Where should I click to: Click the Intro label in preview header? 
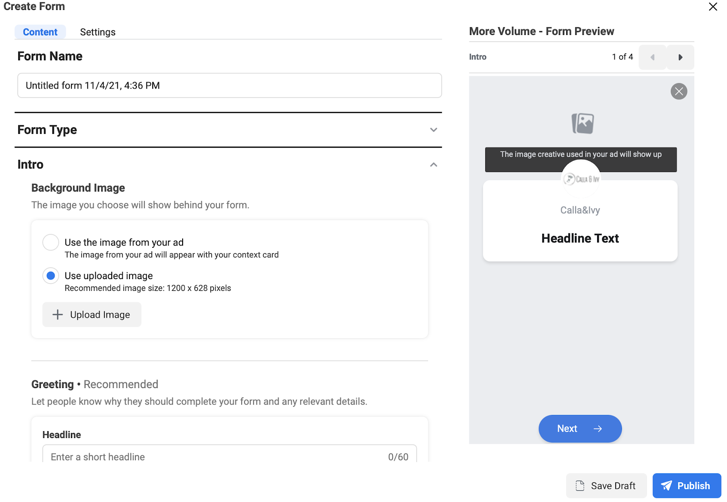pyautogui.click(x=478, y=57)
